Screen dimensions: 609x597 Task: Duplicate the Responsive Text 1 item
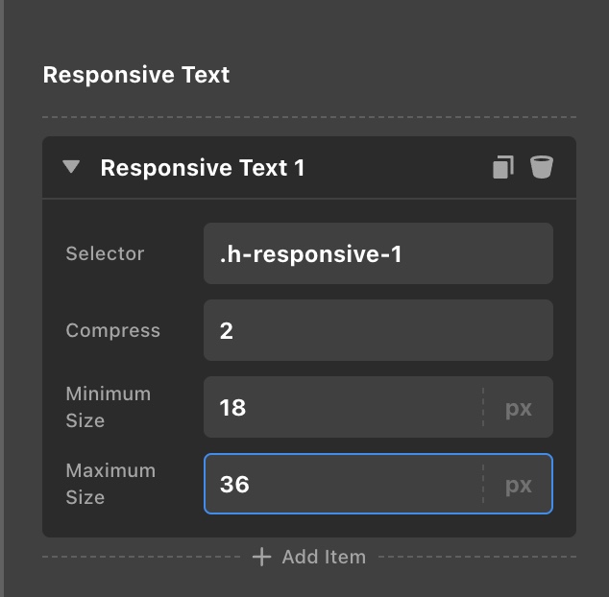point(503,167)
